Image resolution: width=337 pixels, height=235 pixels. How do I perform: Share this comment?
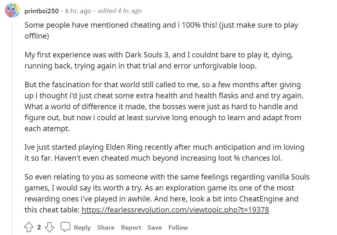click(x=106, y=228)
